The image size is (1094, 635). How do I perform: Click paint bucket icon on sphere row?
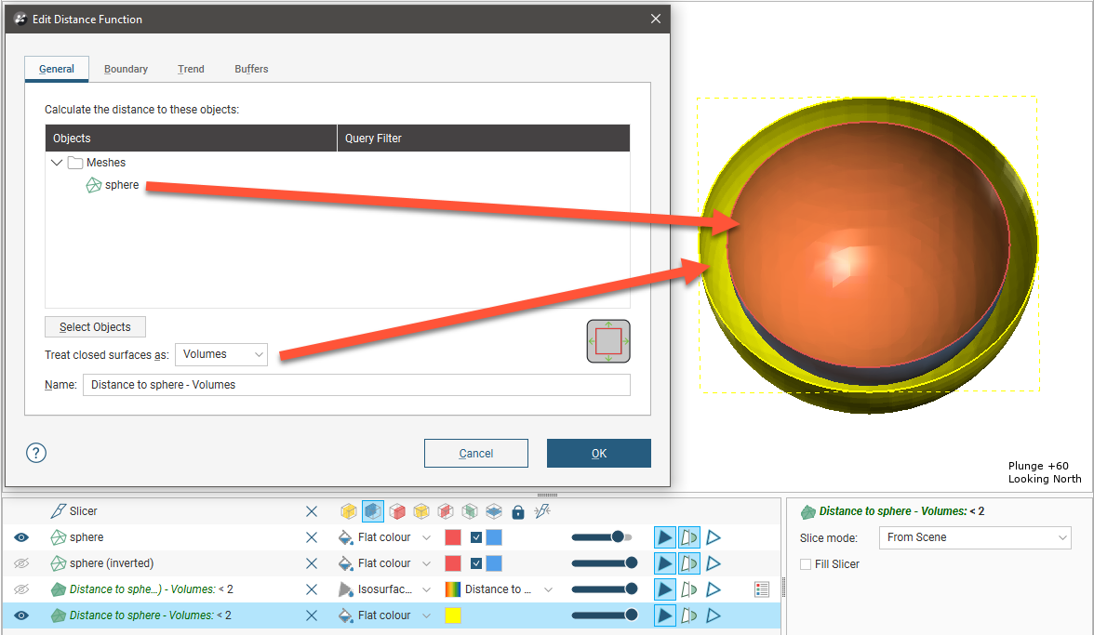click(345, 537)
